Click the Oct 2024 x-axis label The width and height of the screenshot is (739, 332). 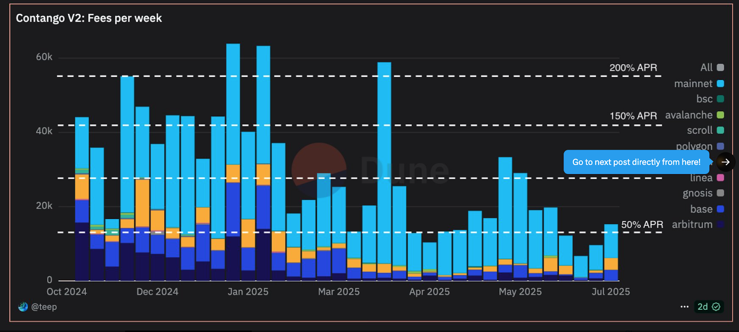tap(67, 291)
